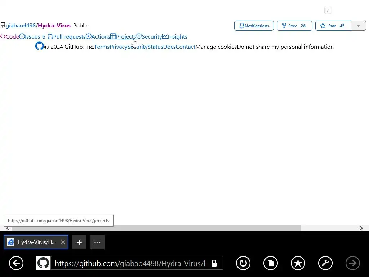Screen dimensions: 369x277
Task: Click the Issues tab circle icon
Action: click(22, 36)
